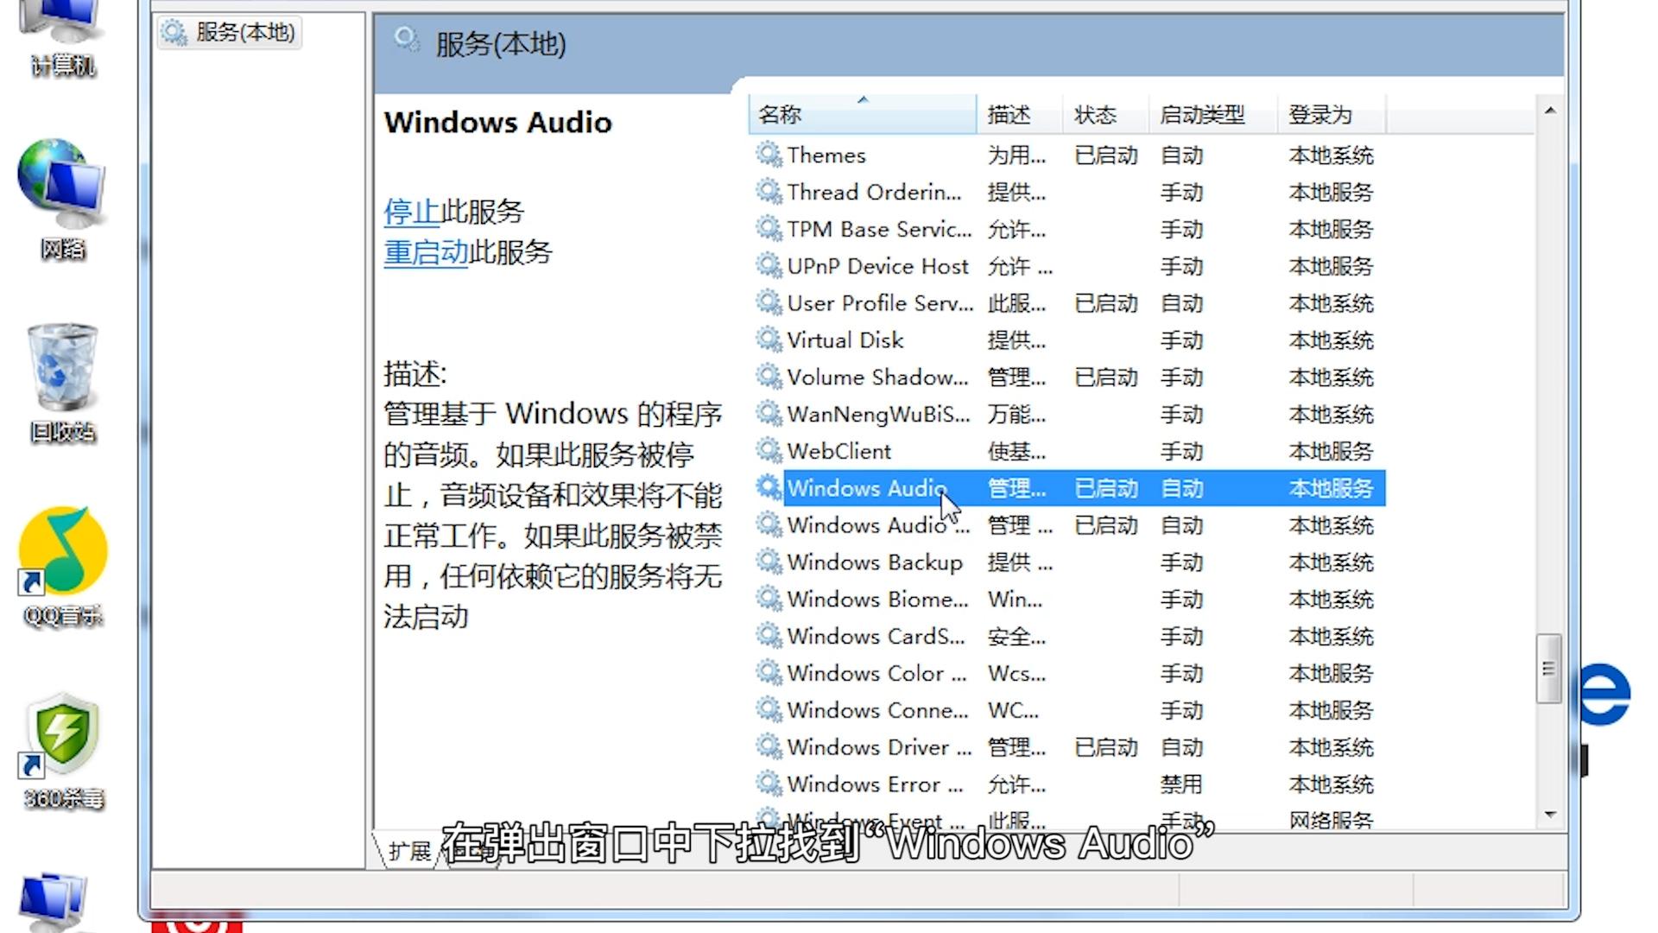1658x933 pixels.
Task: Switch to the Extended tab at the bottom
Action: coord(409,851)
